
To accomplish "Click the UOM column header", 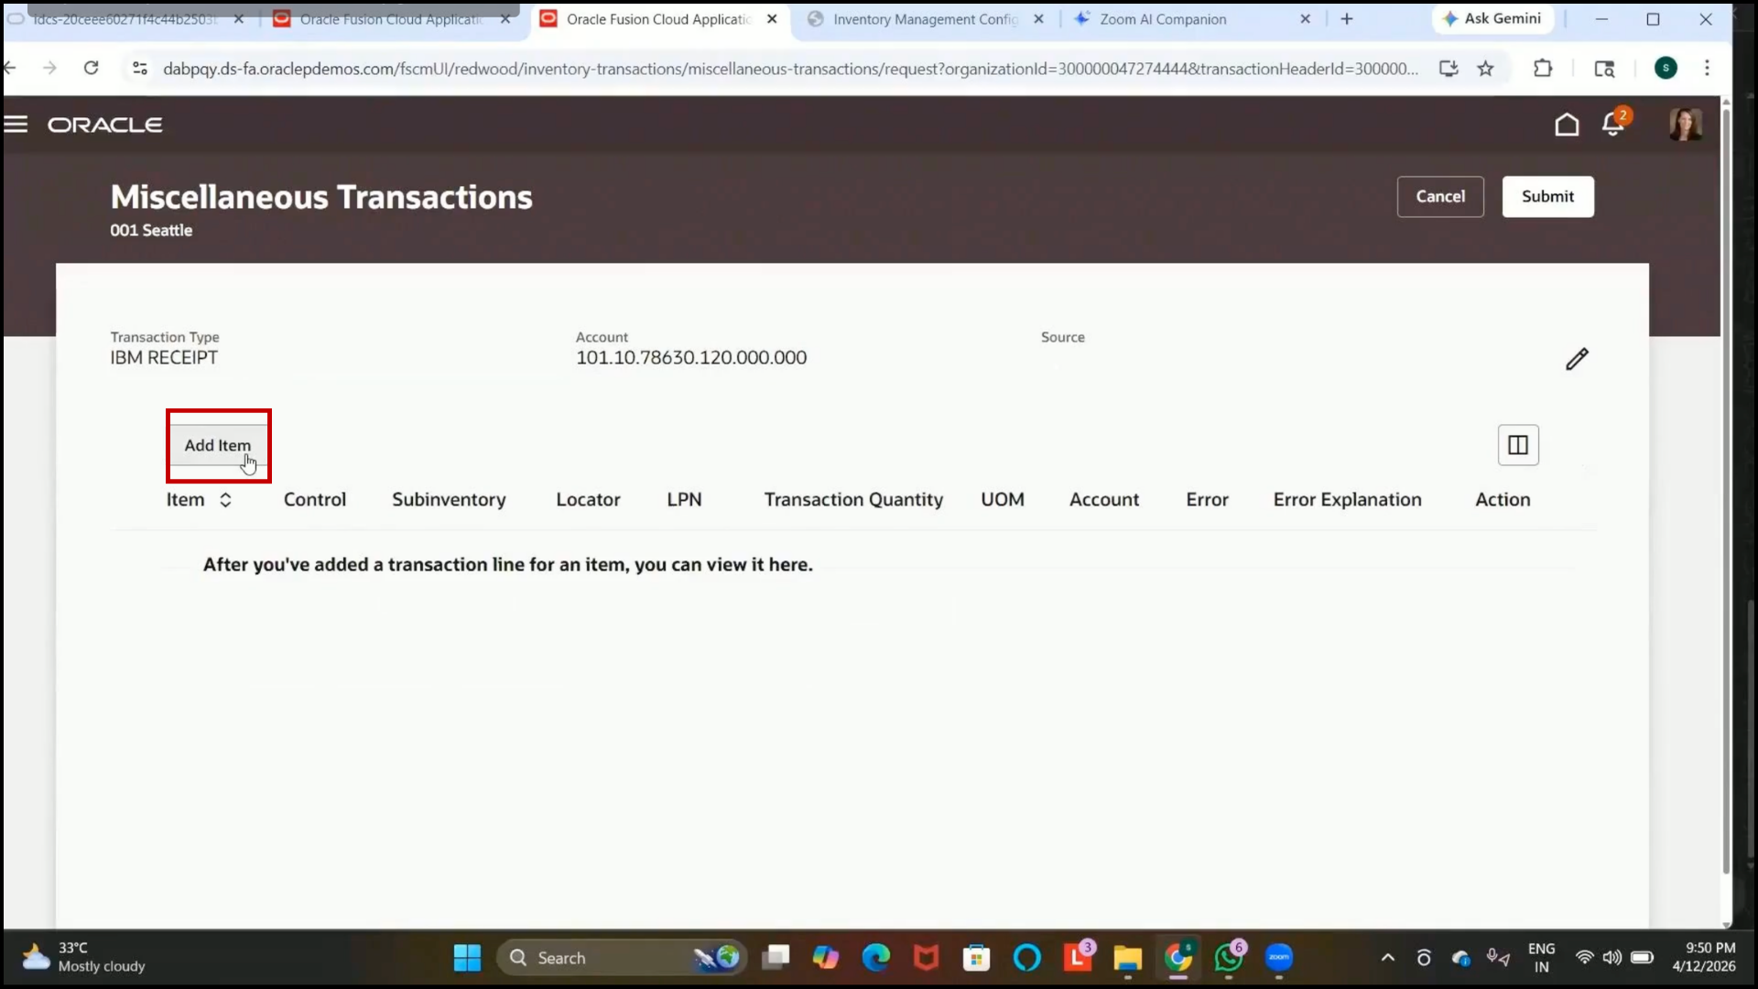I will click(x=1003, y=500).
